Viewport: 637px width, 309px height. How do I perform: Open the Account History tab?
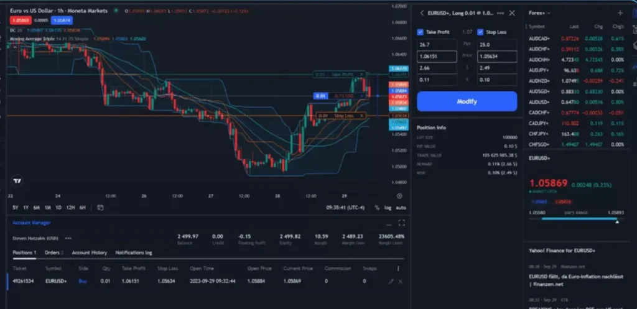coord(90,252)
